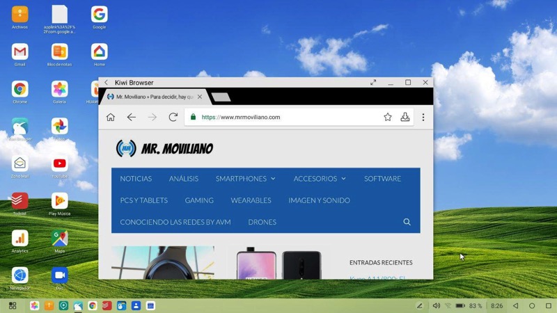Open the Duo video call icon
Screen dimensions: 557x313
point(59,275)
